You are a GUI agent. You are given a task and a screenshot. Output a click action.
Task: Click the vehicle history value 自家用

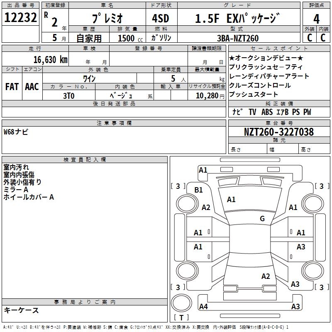coord(89,38)
